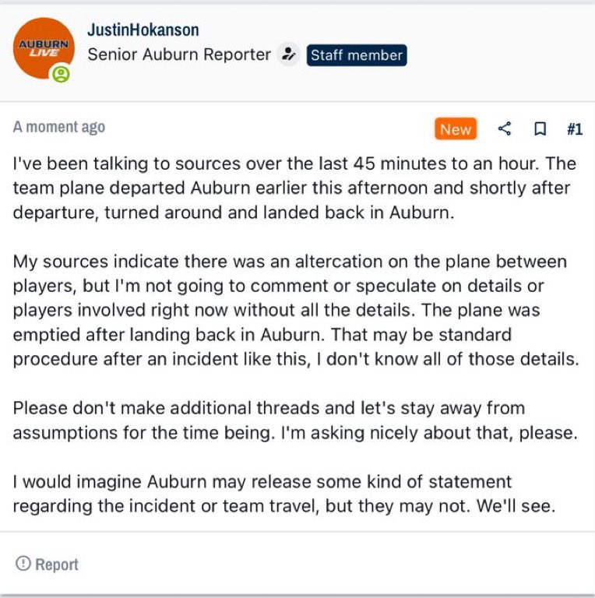Click the exclamation circle icon beside Report
This screenshot has width=595, height=598.
click(23, 564)
